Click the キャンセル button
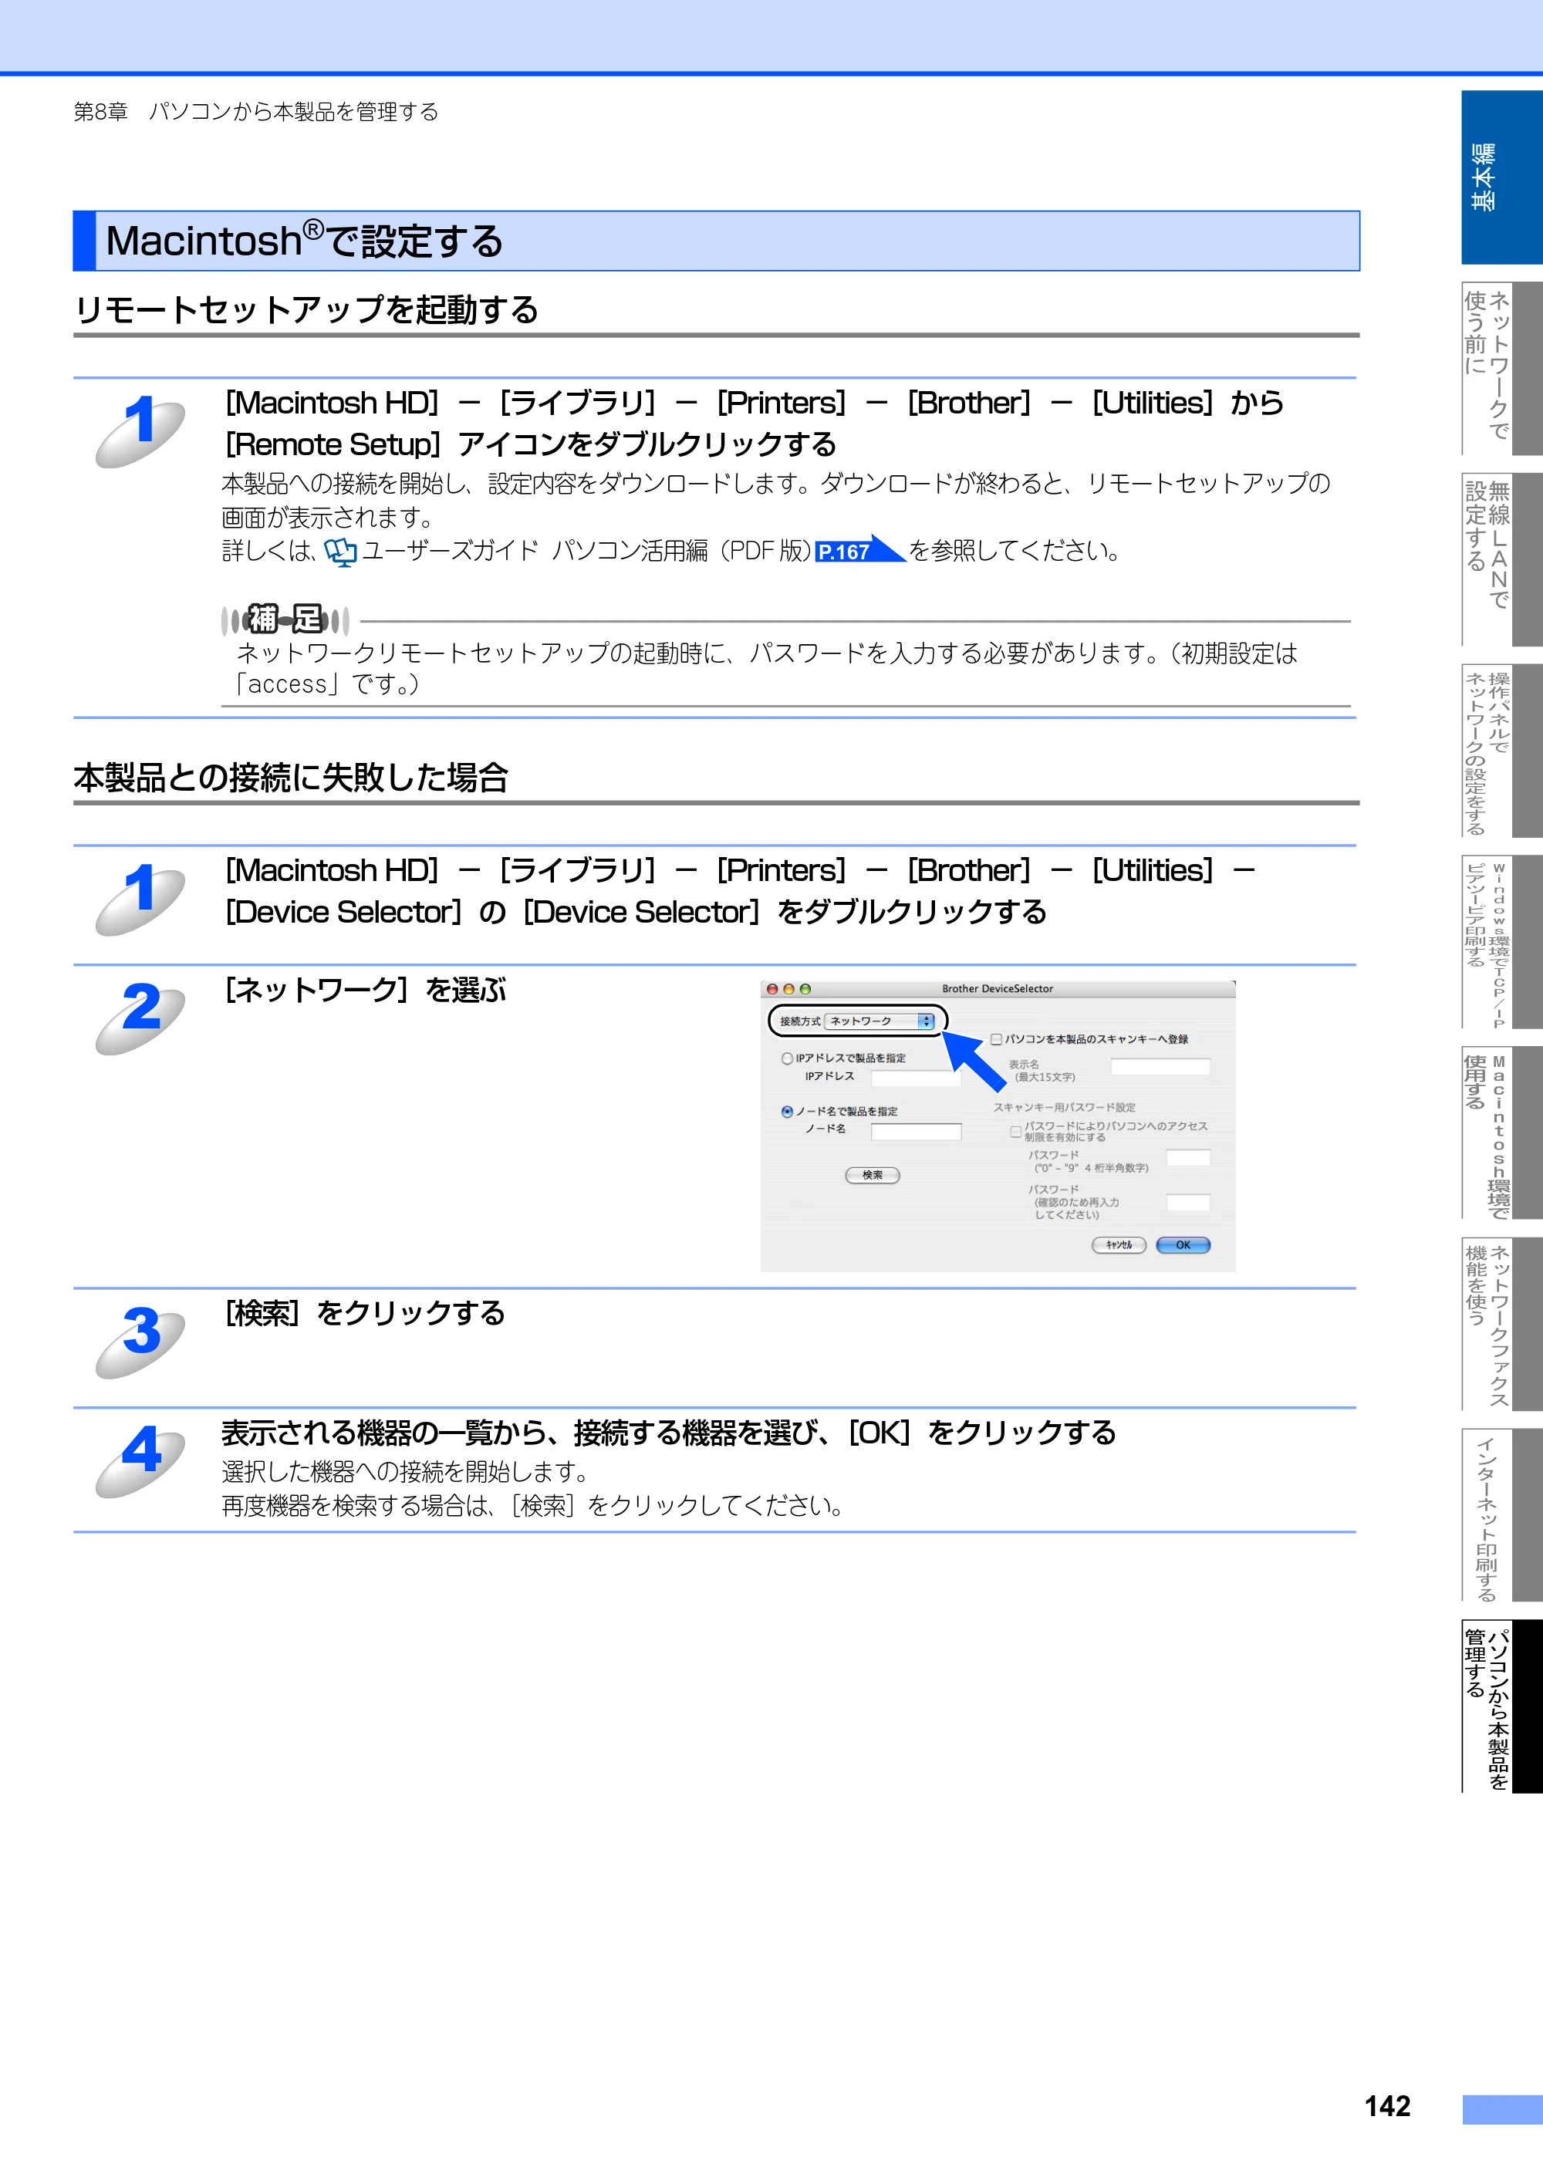This screenshot has height=2184, width=1543. click(1118, 1244)
